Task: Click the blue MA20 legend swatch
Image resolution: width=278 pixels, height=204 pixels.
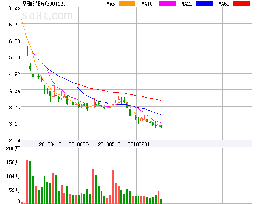Action: coord(204,3)
